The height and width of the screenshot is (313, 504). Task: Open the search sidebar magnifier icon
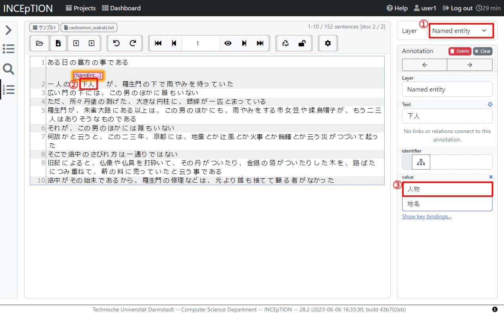8,69
